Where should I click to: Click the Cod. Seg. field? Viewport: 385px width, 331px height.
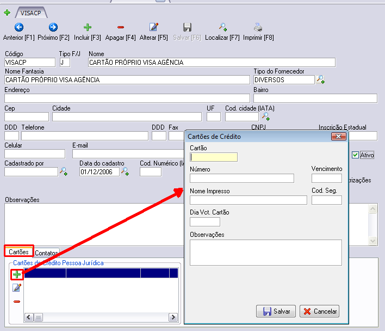[327, 200]
